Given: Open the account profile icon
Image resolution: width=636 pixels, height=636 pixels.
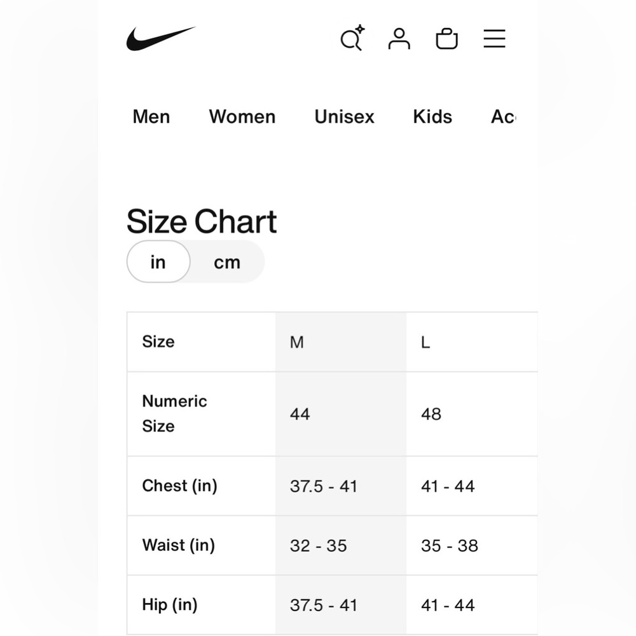Looking at the screenshot, I should (399, 39).
